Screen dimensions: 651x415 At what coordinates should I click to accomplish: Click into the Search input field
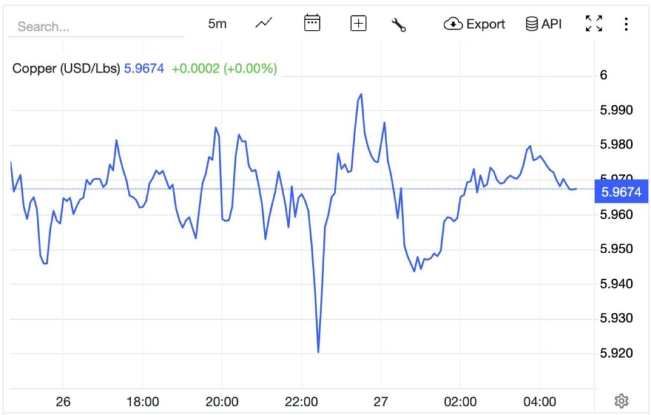click(x=95, y=27)
